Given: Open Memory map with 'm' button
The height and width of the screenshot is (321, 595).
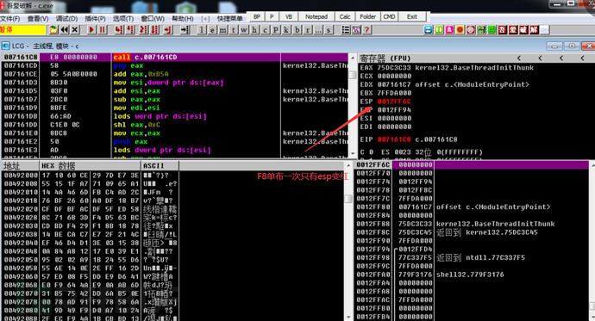Looking at the screenshot, I should tap(223, 29).
